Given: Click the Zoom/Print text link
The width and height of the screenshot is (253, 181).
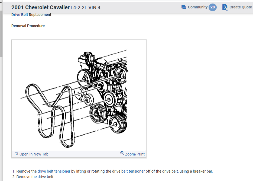Looking at the screenshot, I should pos(135,154).
